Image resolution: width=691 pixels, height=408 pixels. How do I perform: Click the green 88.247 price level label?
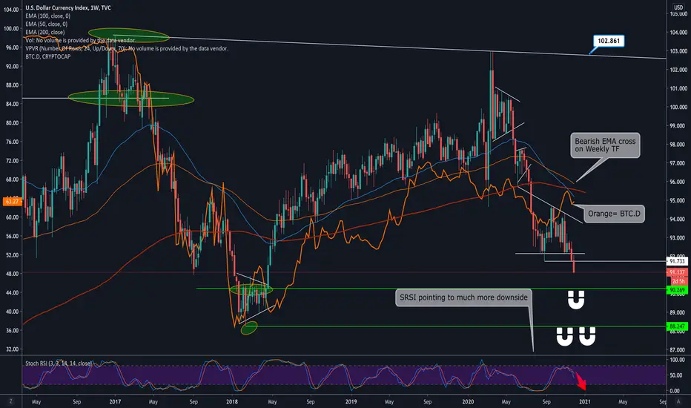(677, 326)
